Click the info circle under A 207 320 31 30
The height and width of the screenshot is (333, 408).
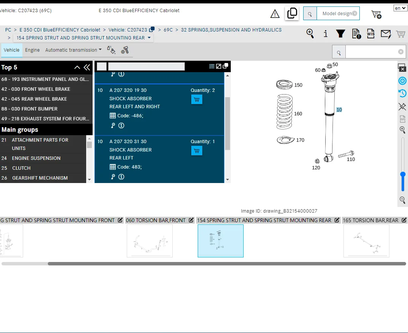coord(121,177)
